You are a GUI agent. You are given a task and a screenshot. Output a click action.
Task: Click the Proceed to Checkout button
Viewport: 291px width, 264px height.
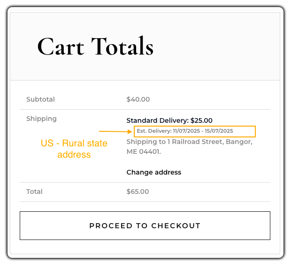[x=145, y=225]
